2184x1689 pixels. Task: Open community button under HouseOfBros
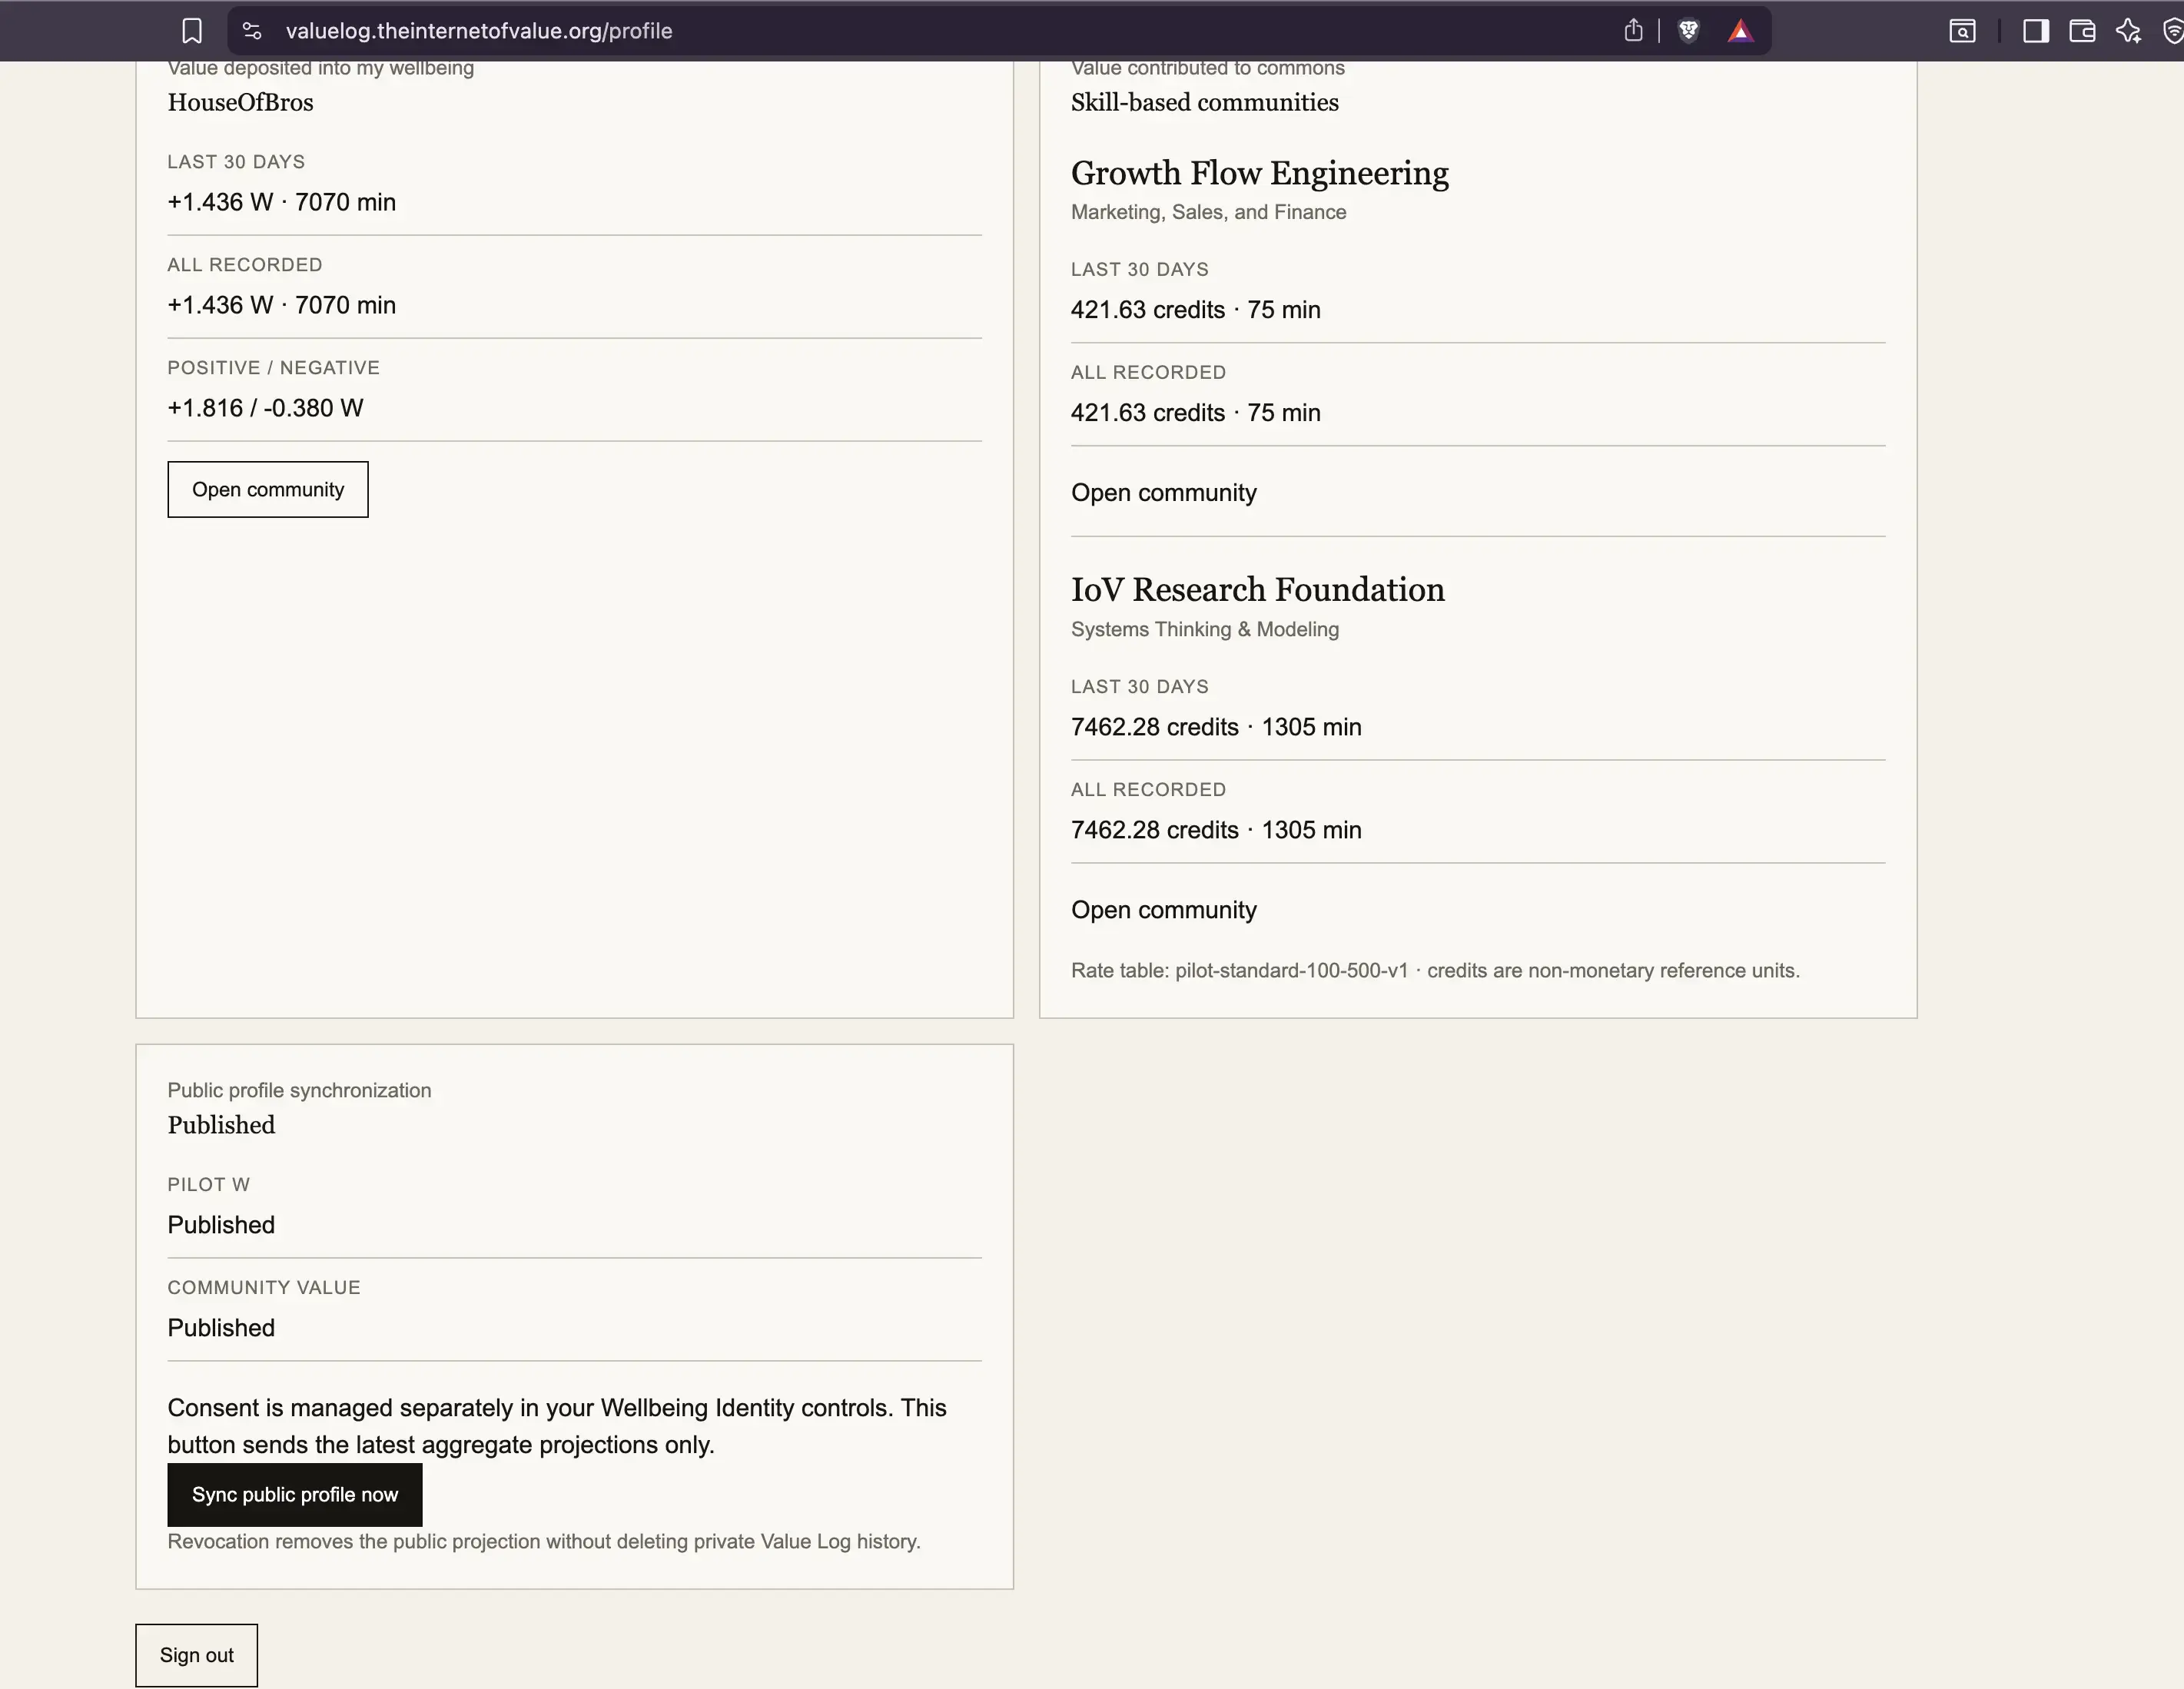coord(268,489)
